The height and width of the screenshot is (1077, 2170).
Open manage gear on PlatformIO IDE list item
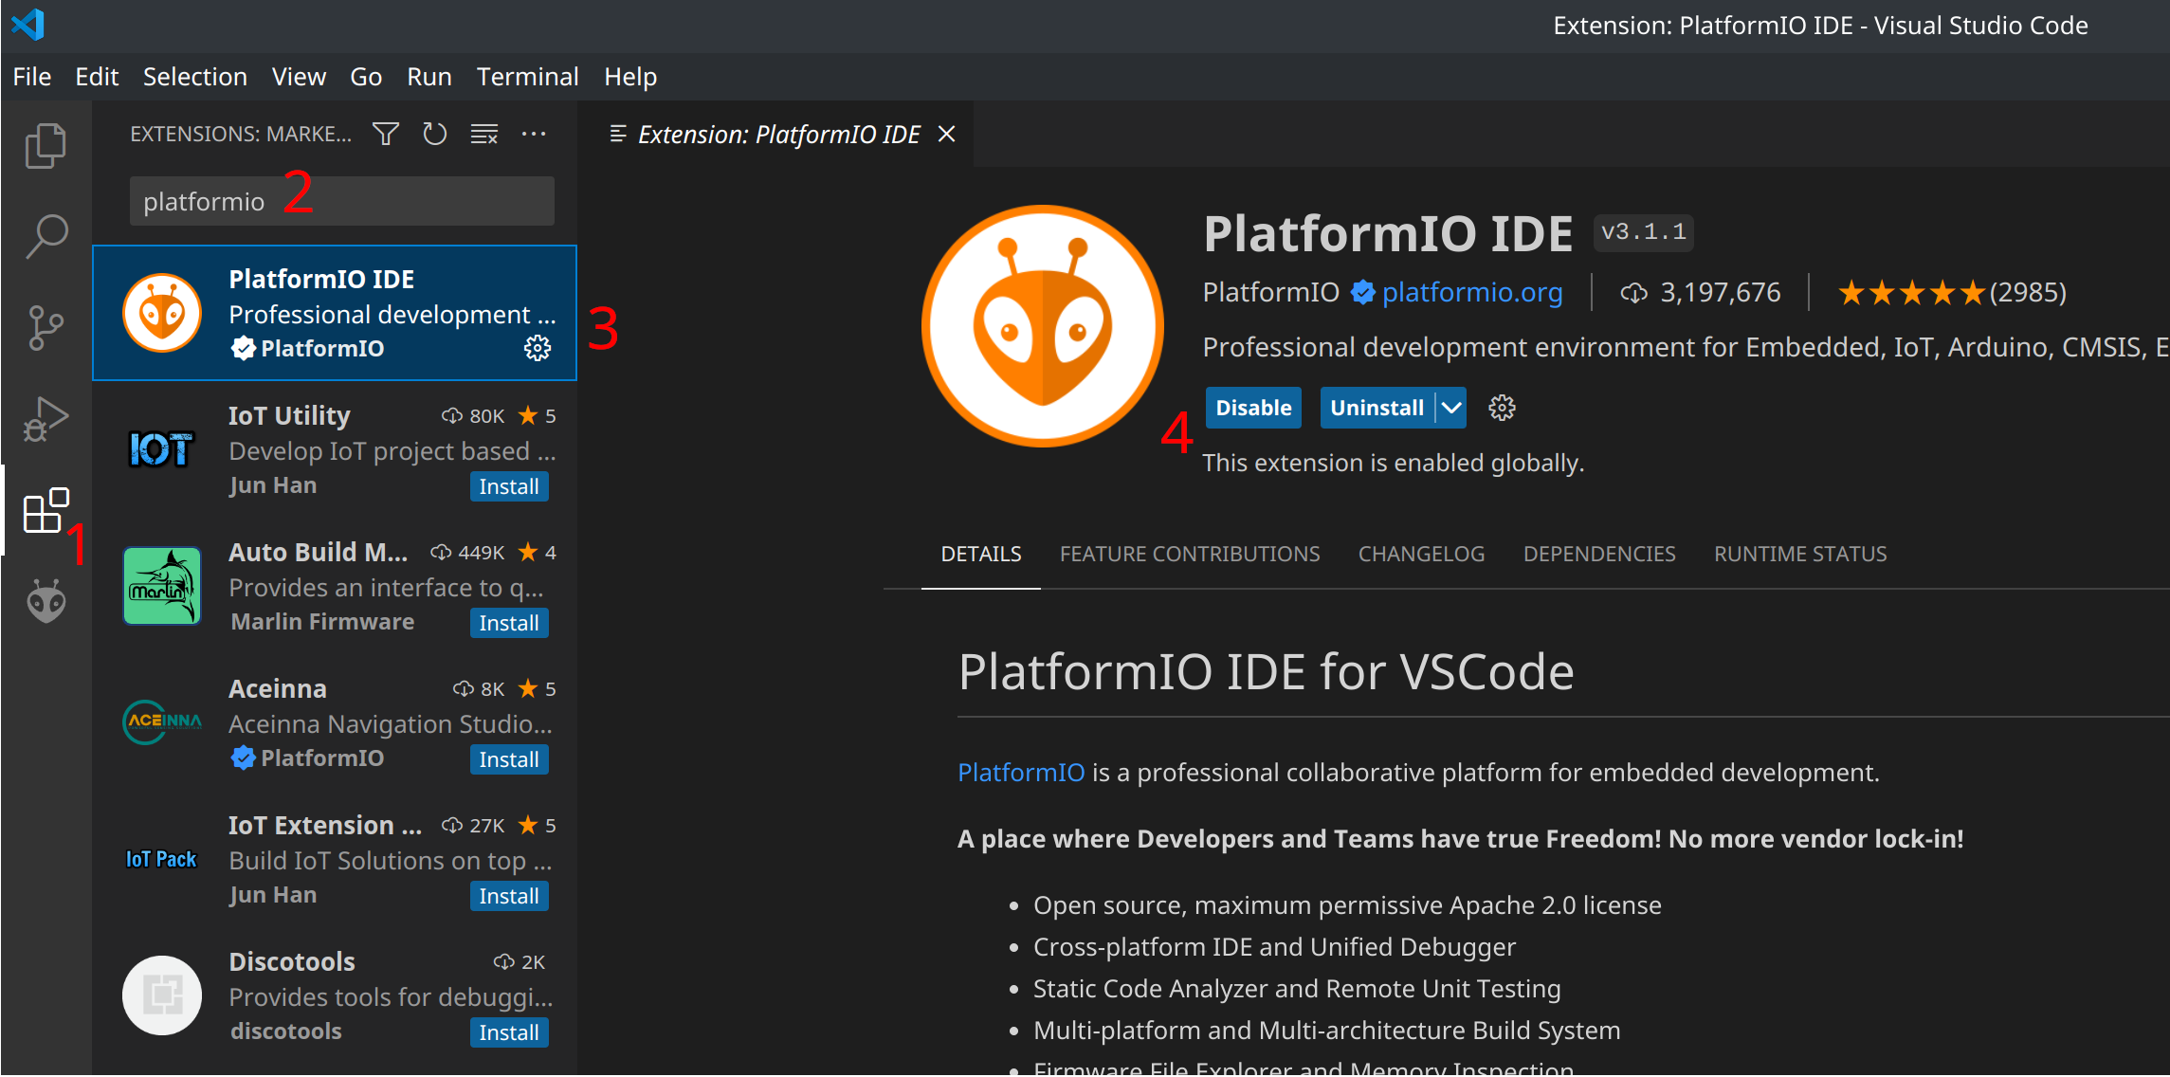538,348
